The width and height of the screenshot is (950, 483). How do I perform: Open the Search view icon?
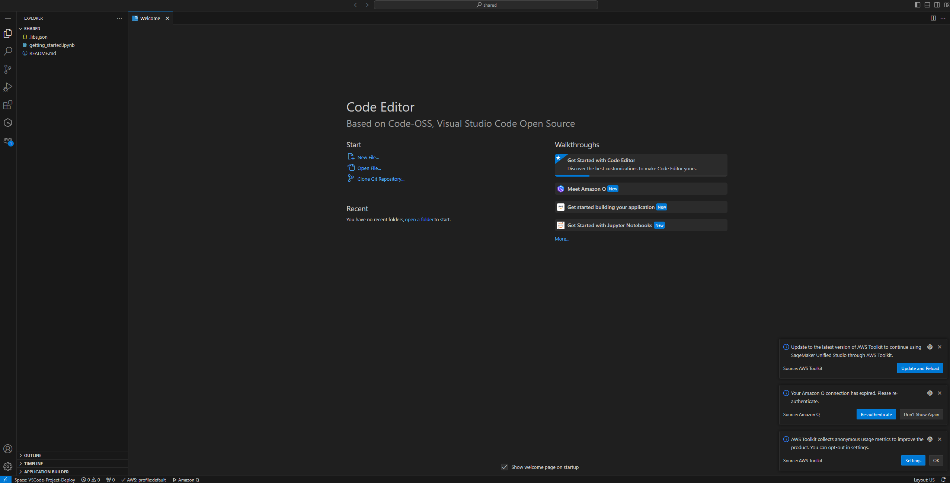pyautogui.click(x=8, y=51)
